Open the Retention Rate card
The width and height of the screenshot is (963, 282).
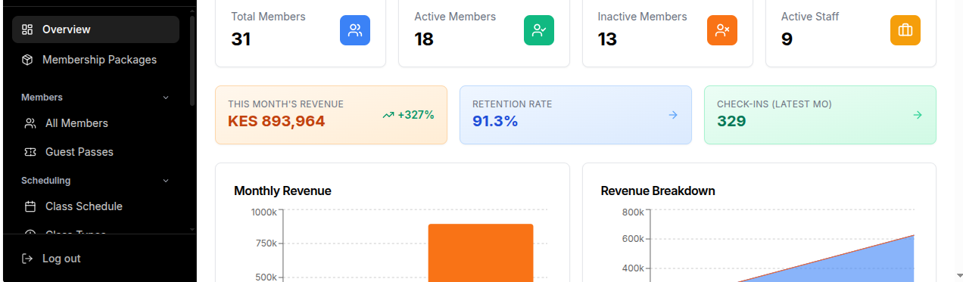click(x=575, y=115)
